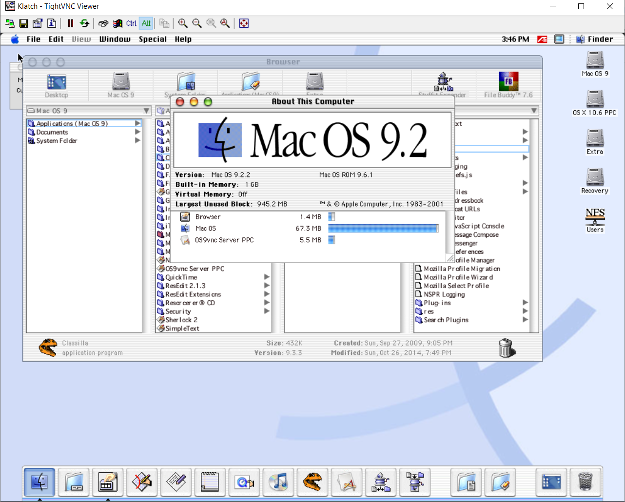Viewport: 625px width, 502px height.
Task: Expand the Security folder arrow
Action: click(x=267, y=311)
